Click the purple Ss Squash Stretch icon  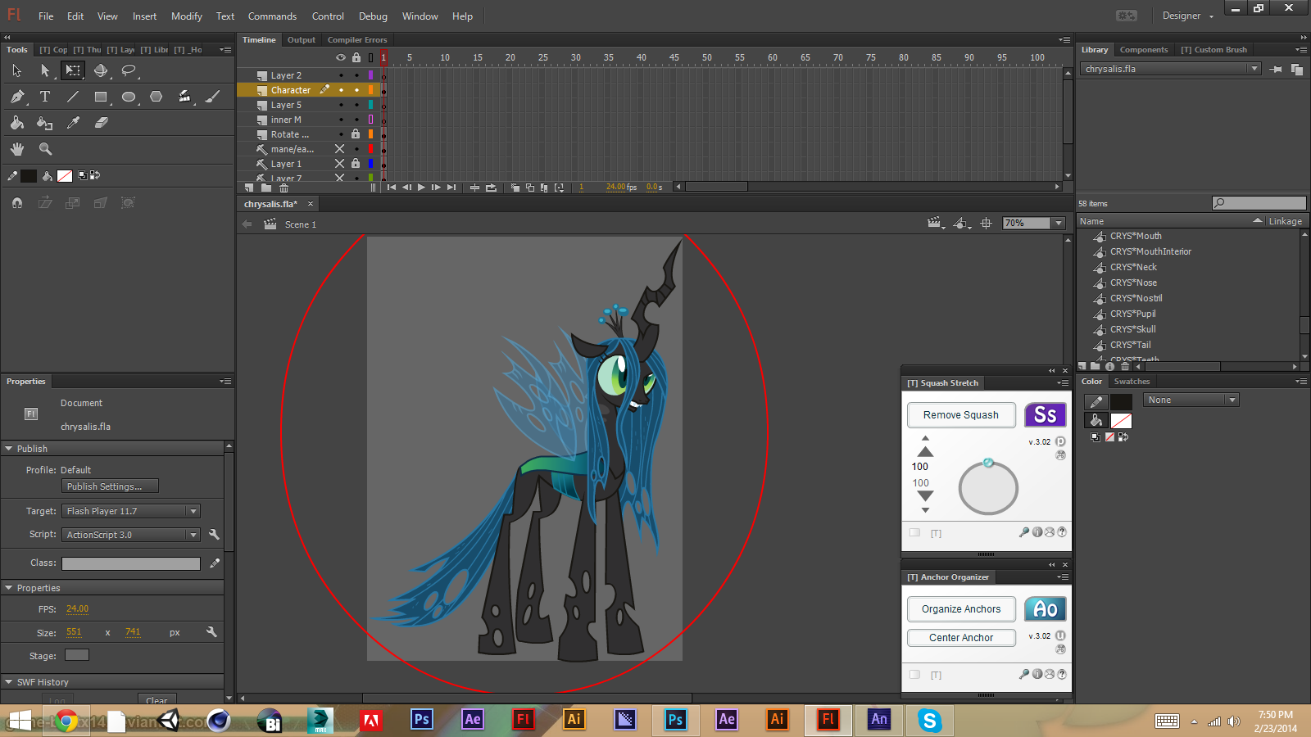[x=1045, y=415]
